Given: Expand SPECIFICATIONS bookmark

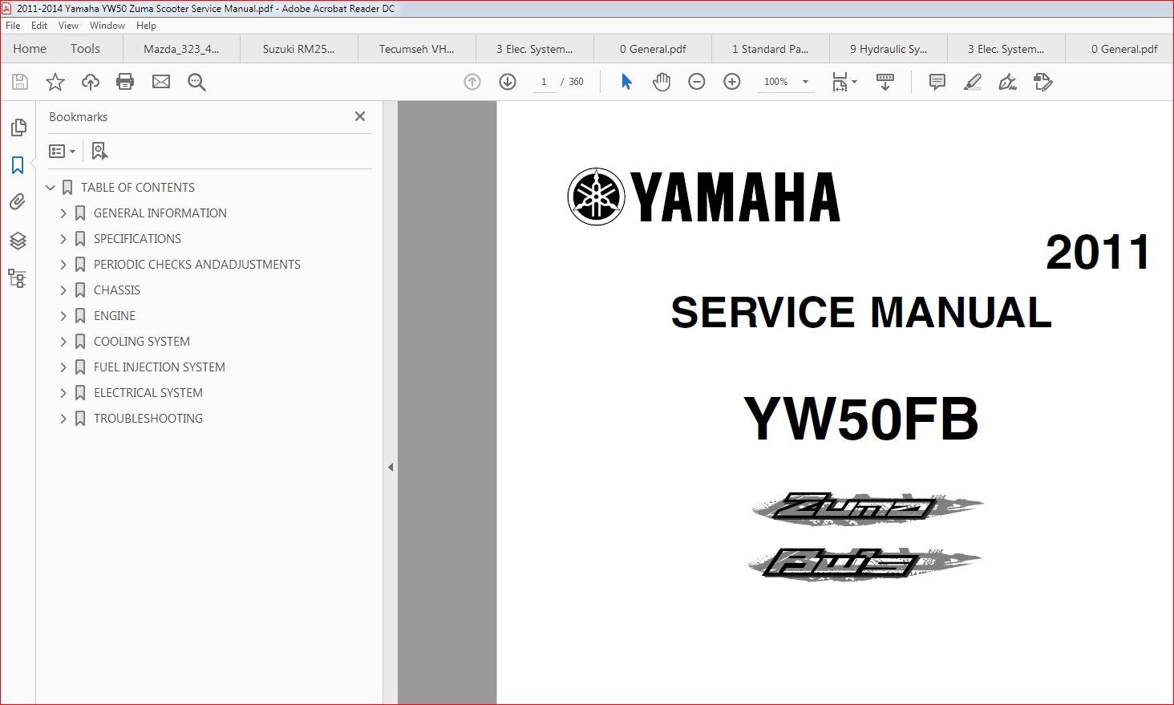Looking at the screenshot, I should [x=63, y=239].
